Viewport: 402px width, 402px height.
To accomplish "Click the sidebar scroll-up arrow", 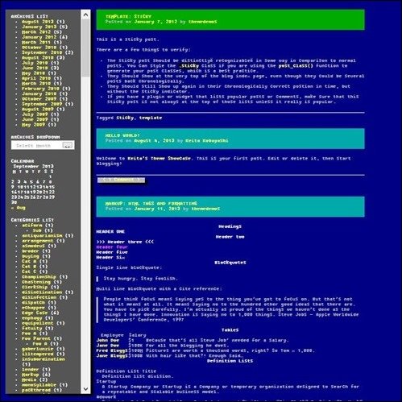I will pos(85,15).
